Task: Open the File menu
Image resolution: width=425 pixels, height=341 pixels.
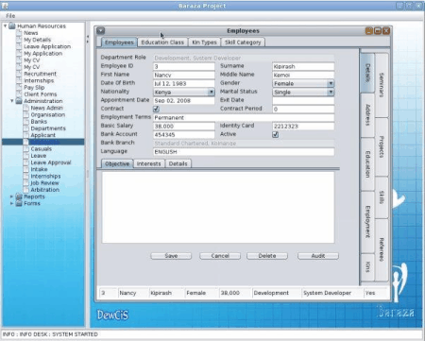Action: [10, 16]
